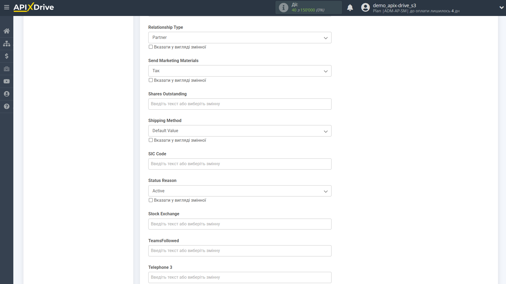The image size is (506, 284).
Task: Open the help question mark icon
Action: (x=7, y=106)
